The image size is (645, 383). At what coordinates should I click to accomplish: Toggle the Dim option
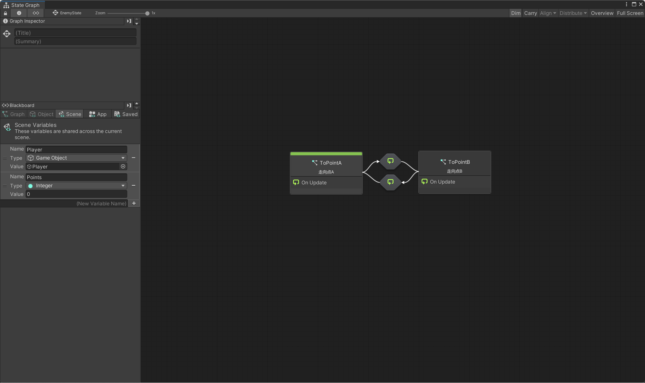(x=515, y=13)
